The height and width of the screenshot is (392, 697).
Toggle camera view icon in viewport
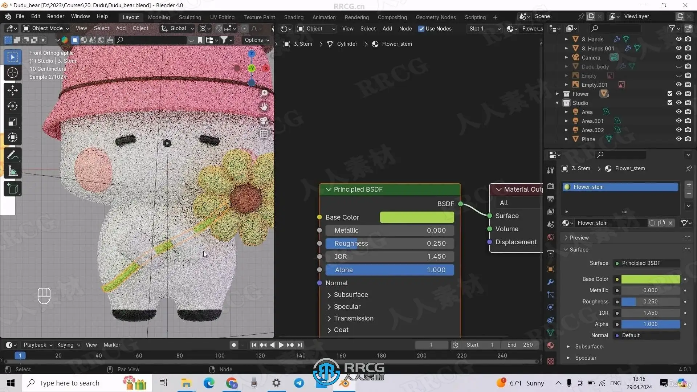[264, 121]
